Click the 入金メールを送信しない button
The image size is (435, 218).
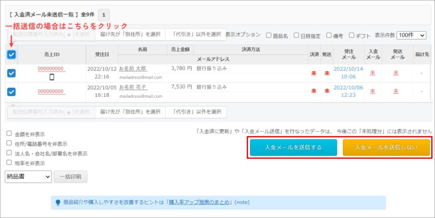point(386,147)
